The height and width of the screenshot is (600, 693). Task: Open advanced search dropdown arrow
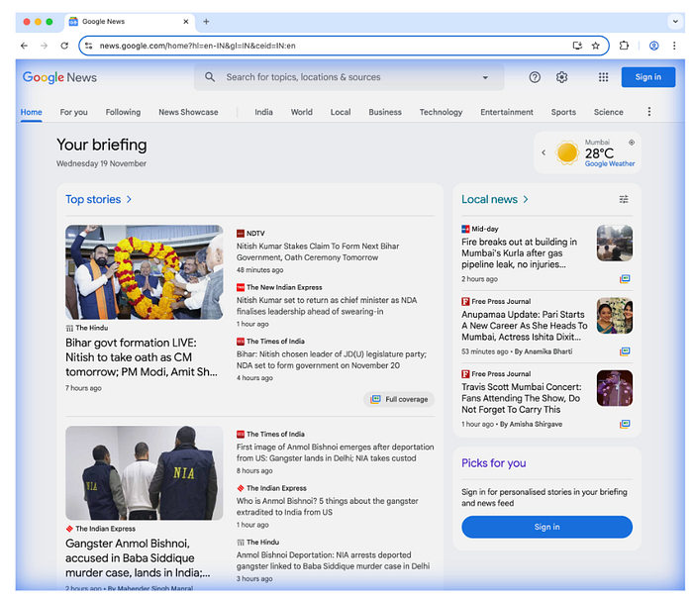485,77
